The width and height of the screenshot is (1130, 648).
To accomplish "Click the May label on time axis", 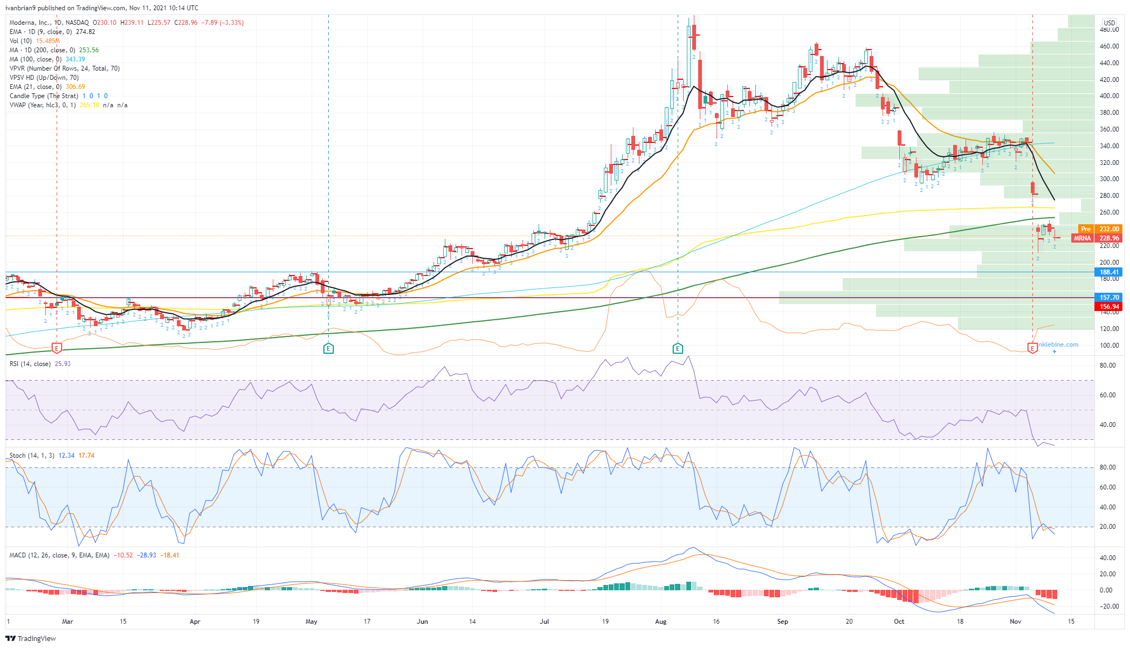I will tap(312, 622).
